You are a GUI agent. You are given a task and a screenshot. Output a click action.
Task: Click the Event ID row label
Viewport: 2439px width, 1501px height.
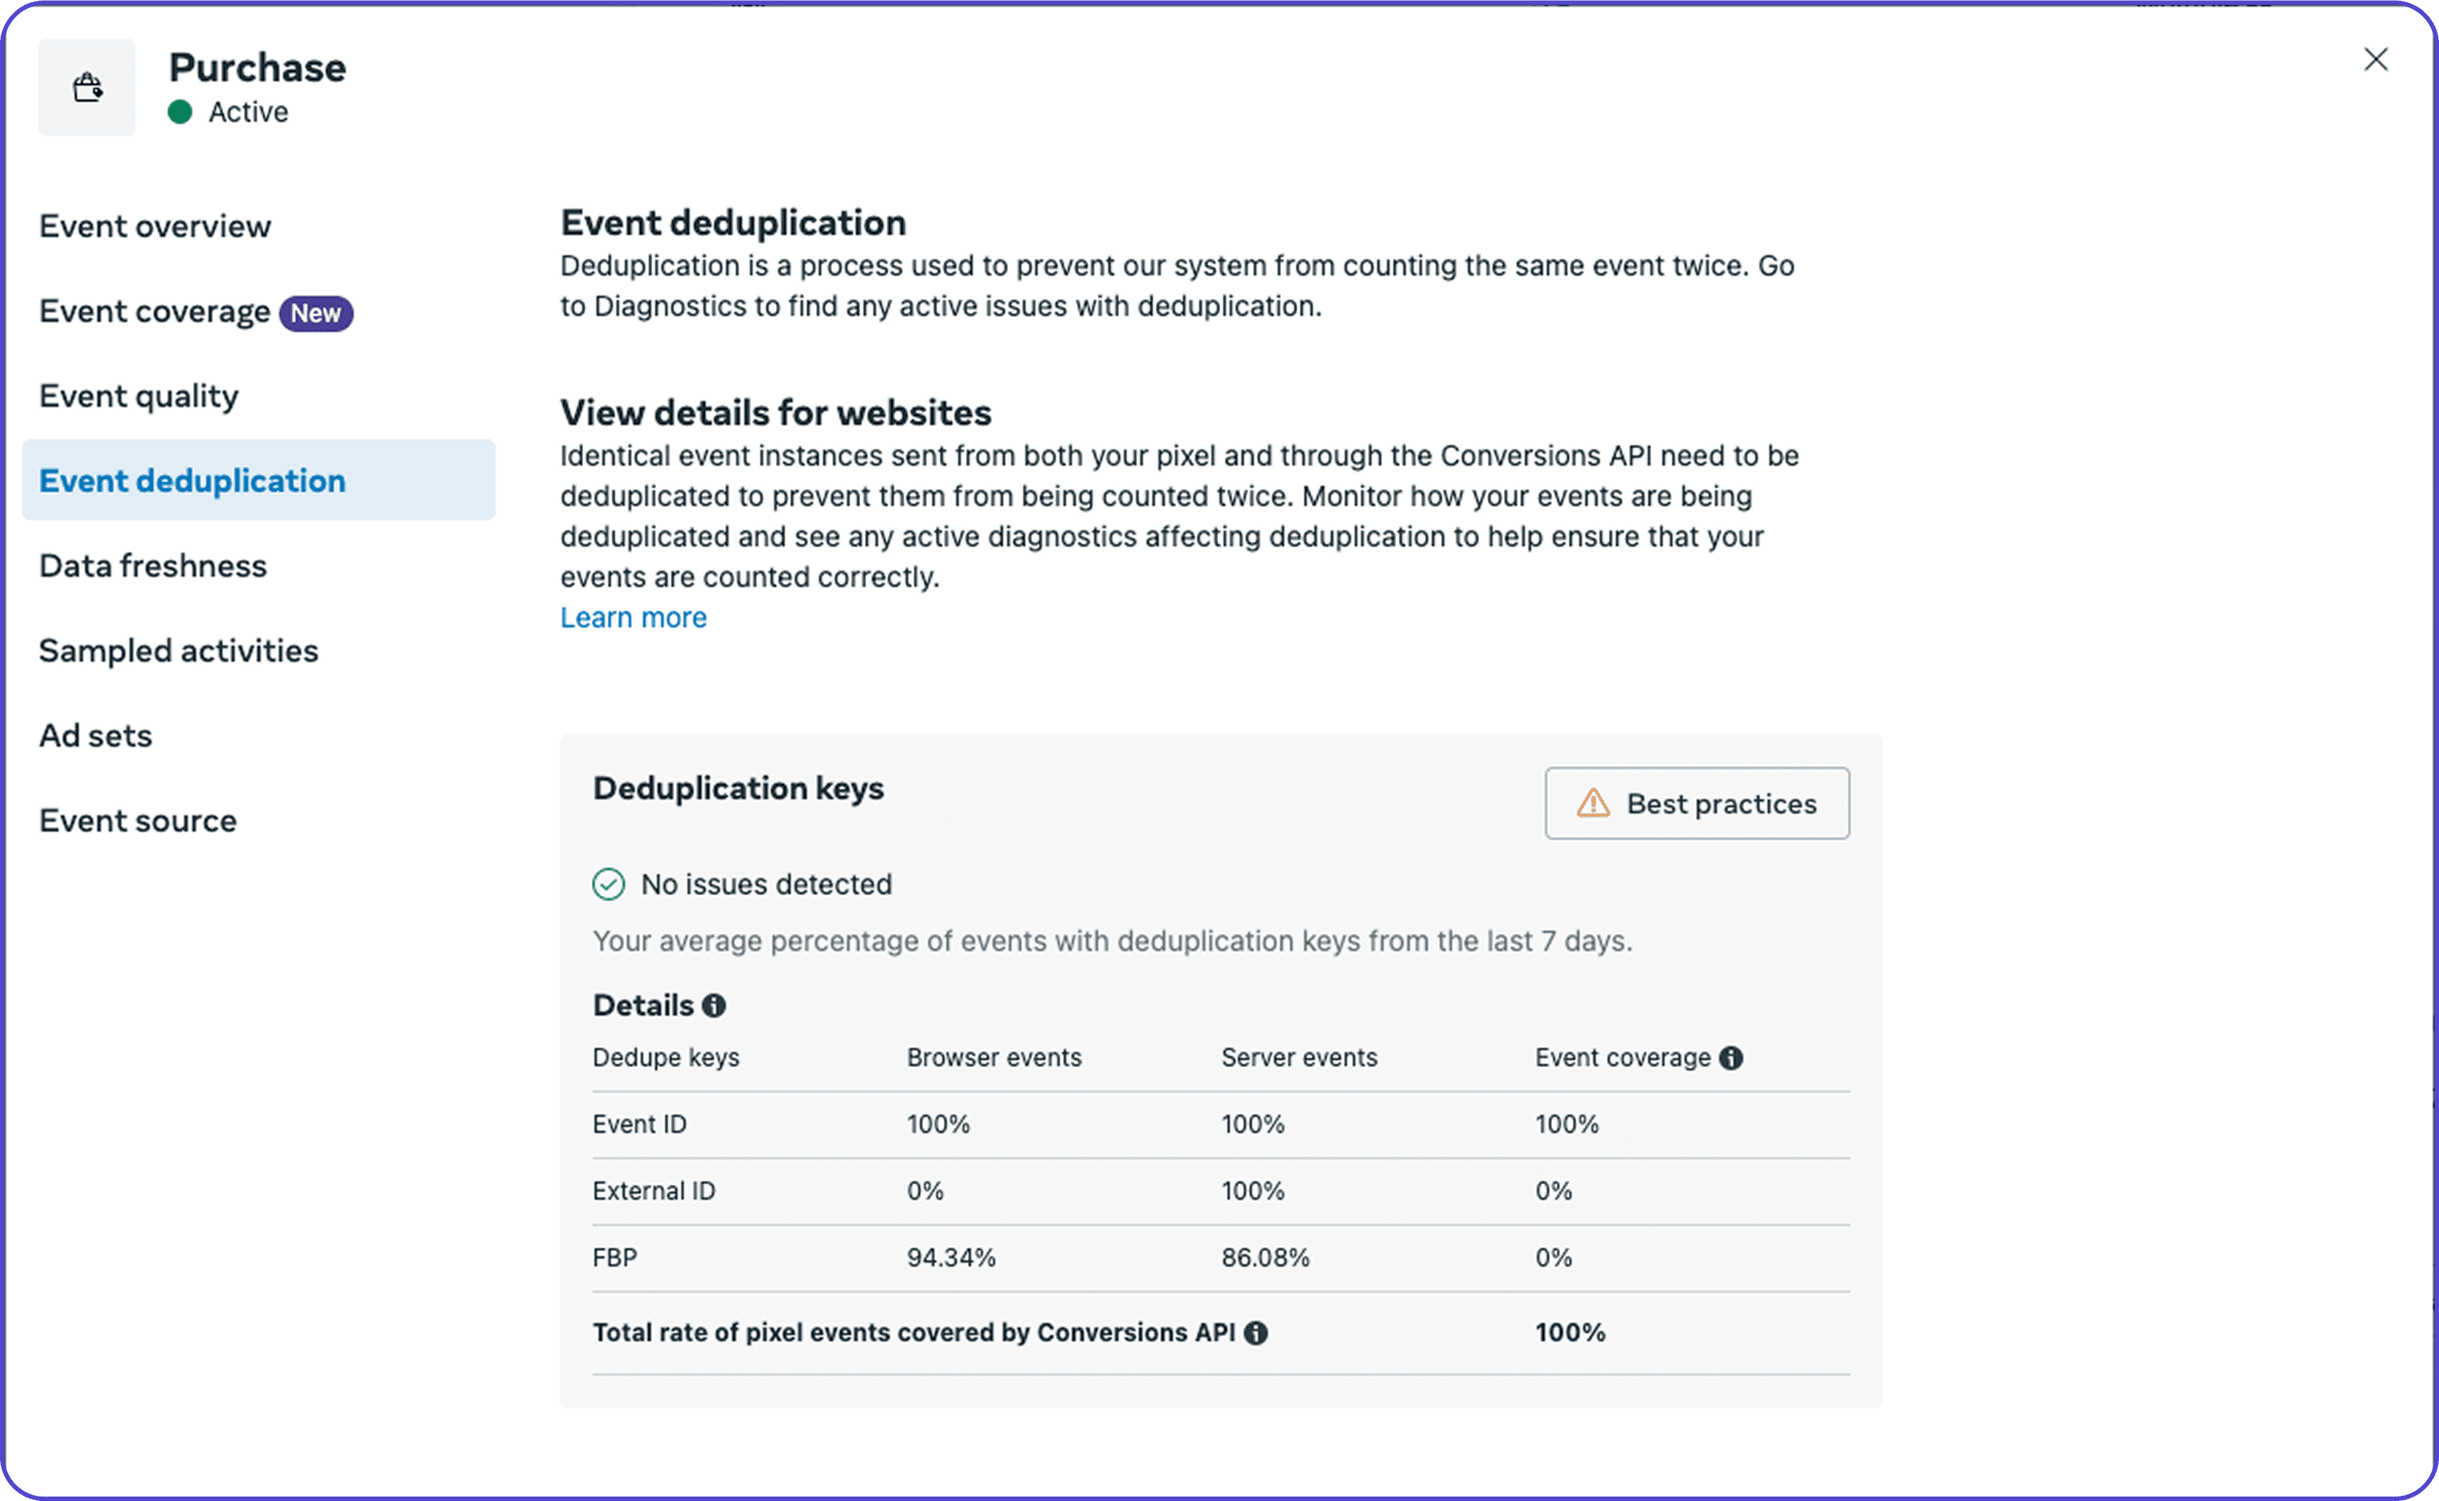click(x=639, y=1125)
